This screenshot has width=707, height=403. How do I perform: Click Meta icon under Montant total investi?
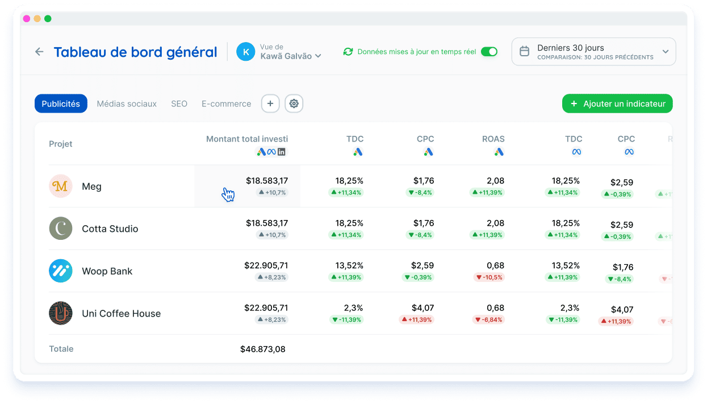point(271,152)
